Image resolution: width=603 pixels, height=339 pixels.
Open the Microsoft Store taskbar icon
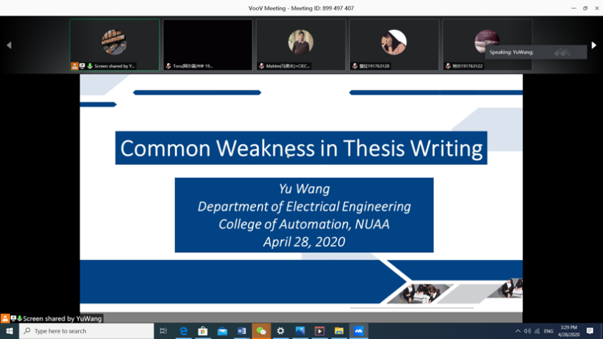point(203,331)
